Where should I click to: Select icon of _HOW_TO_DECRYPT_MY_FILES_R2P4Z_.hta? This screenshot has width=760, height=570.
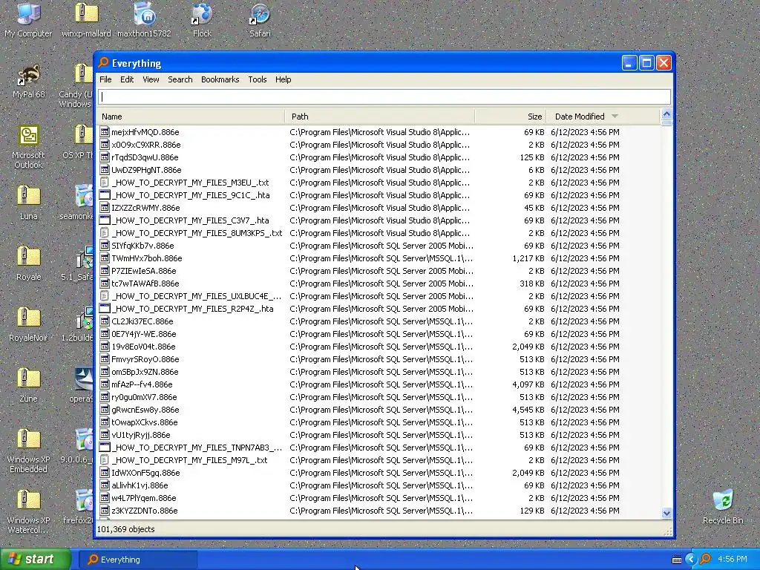click(105, 308)
